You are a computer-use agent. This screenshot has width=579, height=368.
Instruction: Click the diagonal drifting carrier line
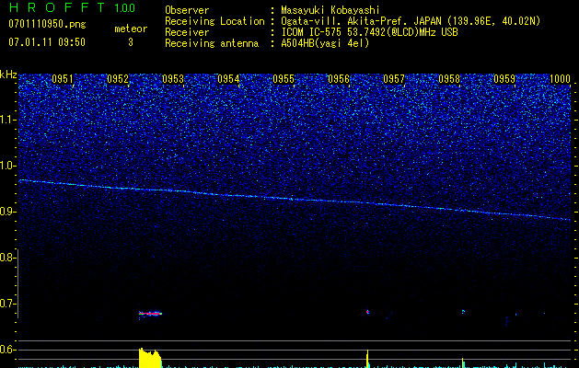[295, 200]
